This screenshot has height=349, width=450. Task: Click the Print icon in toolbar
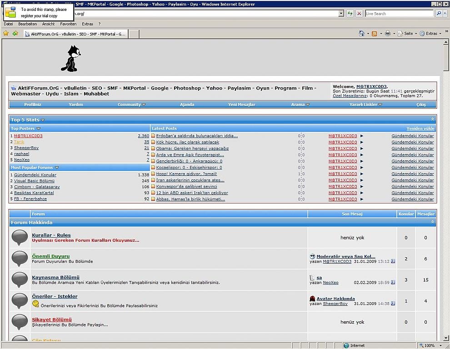(388, 34)
